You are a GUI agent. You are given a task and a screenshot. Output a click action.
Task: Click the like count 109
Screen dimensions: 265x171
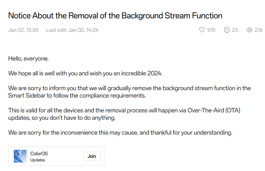[211, 30]
